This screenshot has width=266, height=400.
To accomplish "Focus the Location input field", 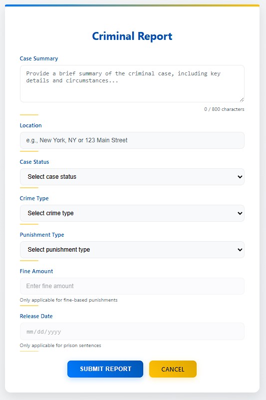I will click(132, 140).
